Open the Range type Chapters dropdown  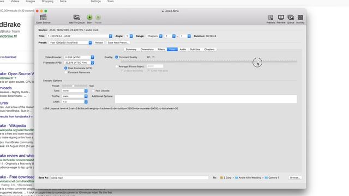[x=154, y=36]
